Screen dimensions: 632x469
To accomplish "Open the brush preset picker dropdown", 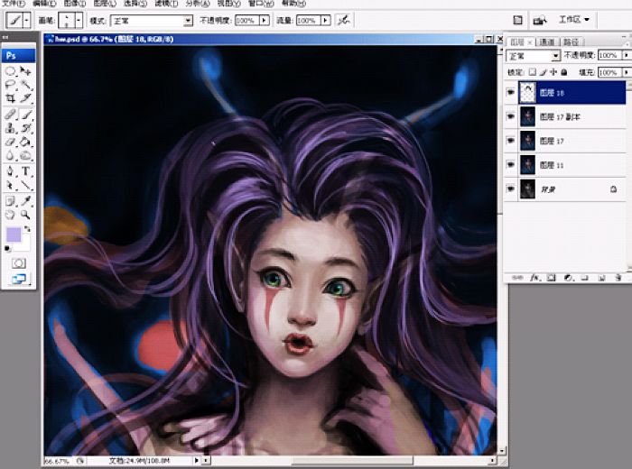I will click(79, 20).
